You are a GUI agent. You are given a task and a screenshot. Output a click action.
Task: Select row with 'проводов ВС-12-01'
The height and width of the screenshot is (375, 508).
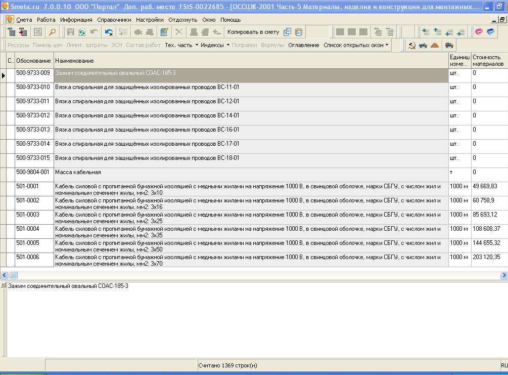click(x=251, y=104)
